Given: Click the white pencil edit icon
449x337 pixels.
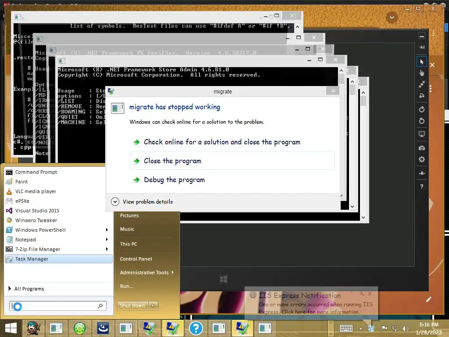Looking at the screenshot, I should [428, 299].
